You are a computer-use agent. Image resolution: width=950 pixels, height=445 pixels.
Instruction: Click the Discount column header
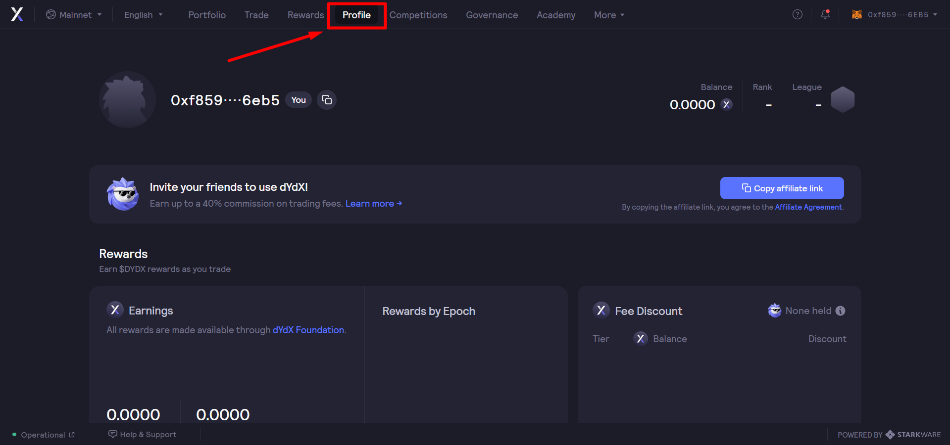(x=827, y=339)
